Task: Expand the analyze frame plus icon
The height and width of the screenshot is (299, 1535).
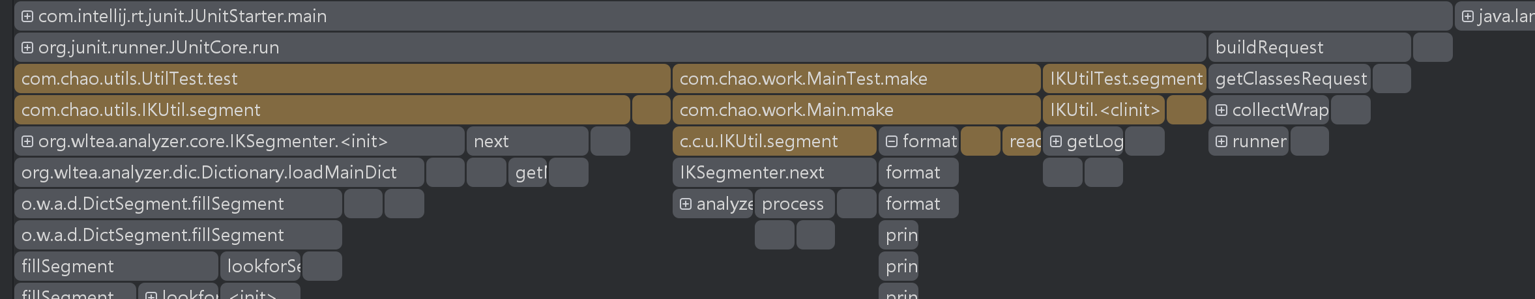Action: point(686,204)
